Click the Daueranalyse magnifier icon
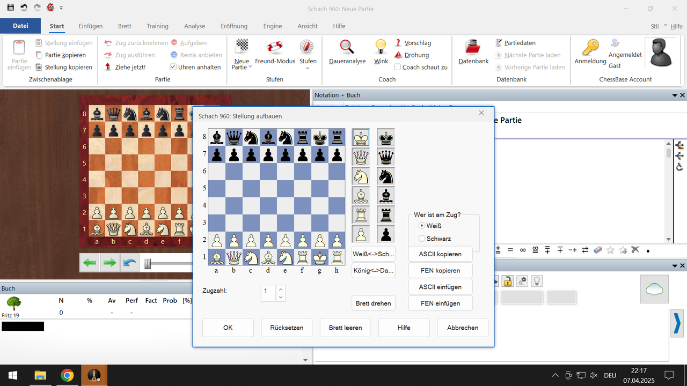The height and width of the screenshot is (386, 687). pyautogui.click(x=347, y=47)
